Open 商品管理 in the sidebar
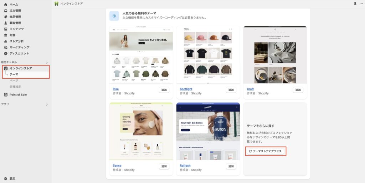Viewport: 365px width, 183px height. tap(15, 17)
